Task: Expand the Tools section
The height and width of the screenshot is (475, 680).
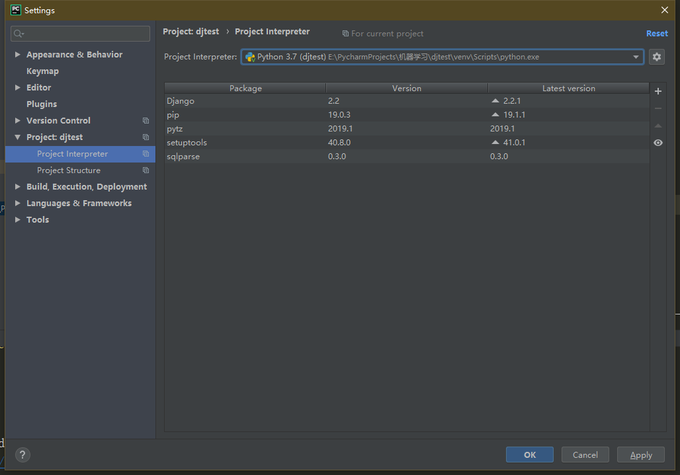Action: [18, 219]
